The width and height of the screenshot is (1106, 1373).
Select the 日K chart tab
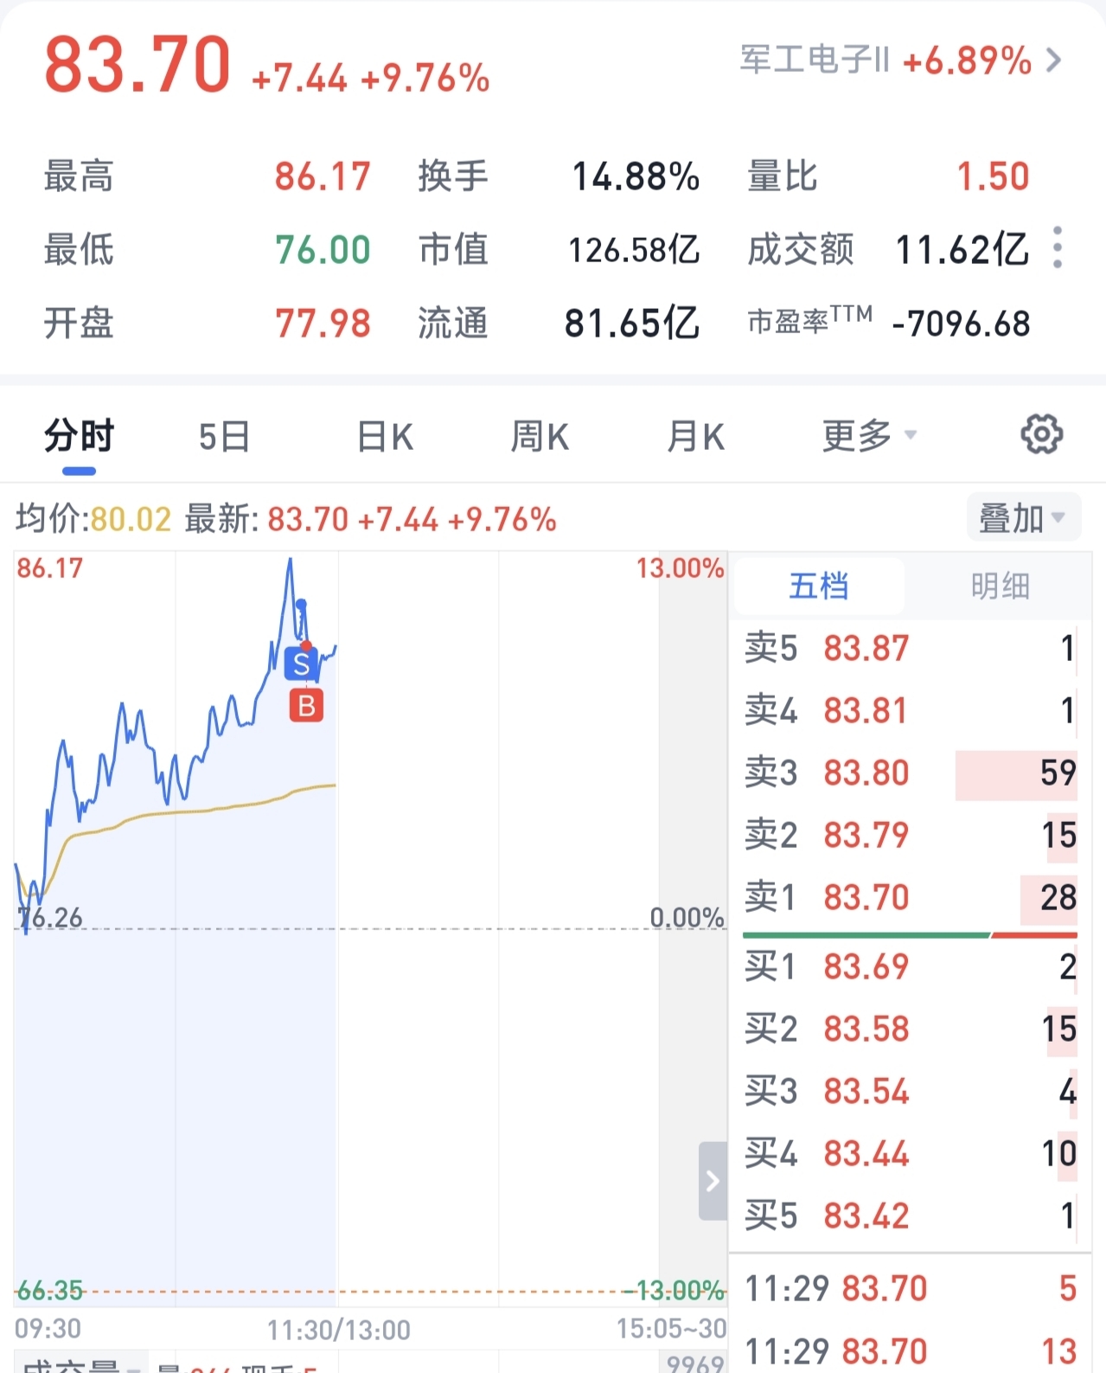coord(385,437)
